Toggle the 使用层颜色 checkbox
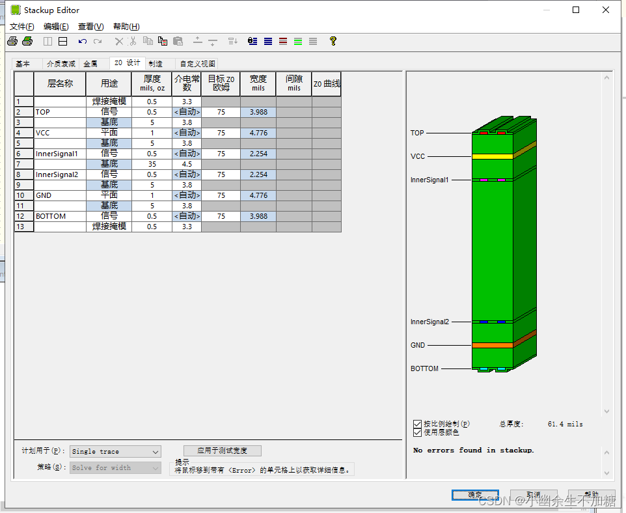This screenshot has width=626, height=513. 417,432
